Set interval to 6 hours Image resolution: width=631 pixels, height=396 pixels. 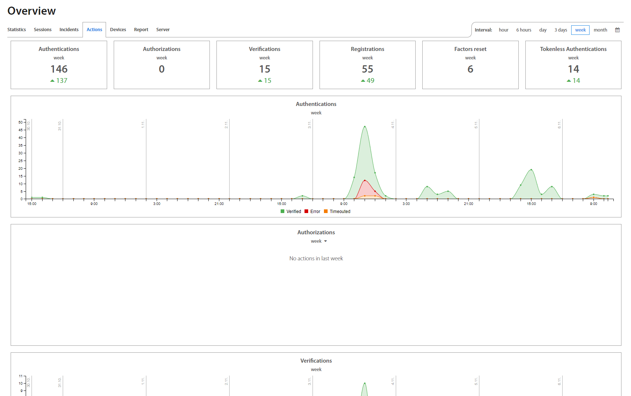pos(524,30)
